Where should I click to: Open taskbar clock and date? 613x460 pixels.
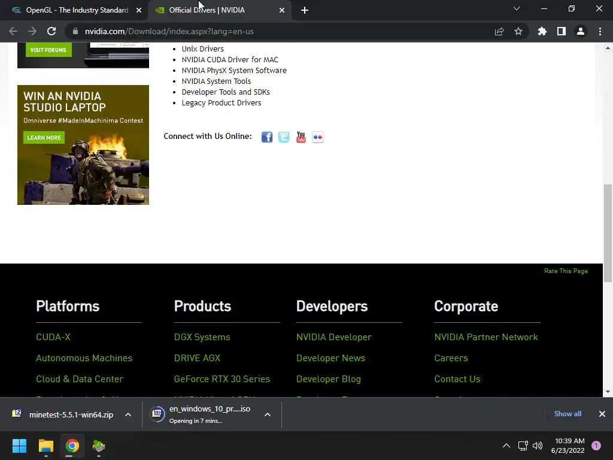(x=568, y=446)
